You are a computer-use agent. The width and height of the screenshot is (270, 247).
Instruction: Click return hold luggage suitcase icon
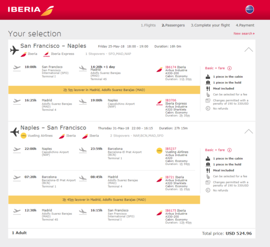[208, 165]
